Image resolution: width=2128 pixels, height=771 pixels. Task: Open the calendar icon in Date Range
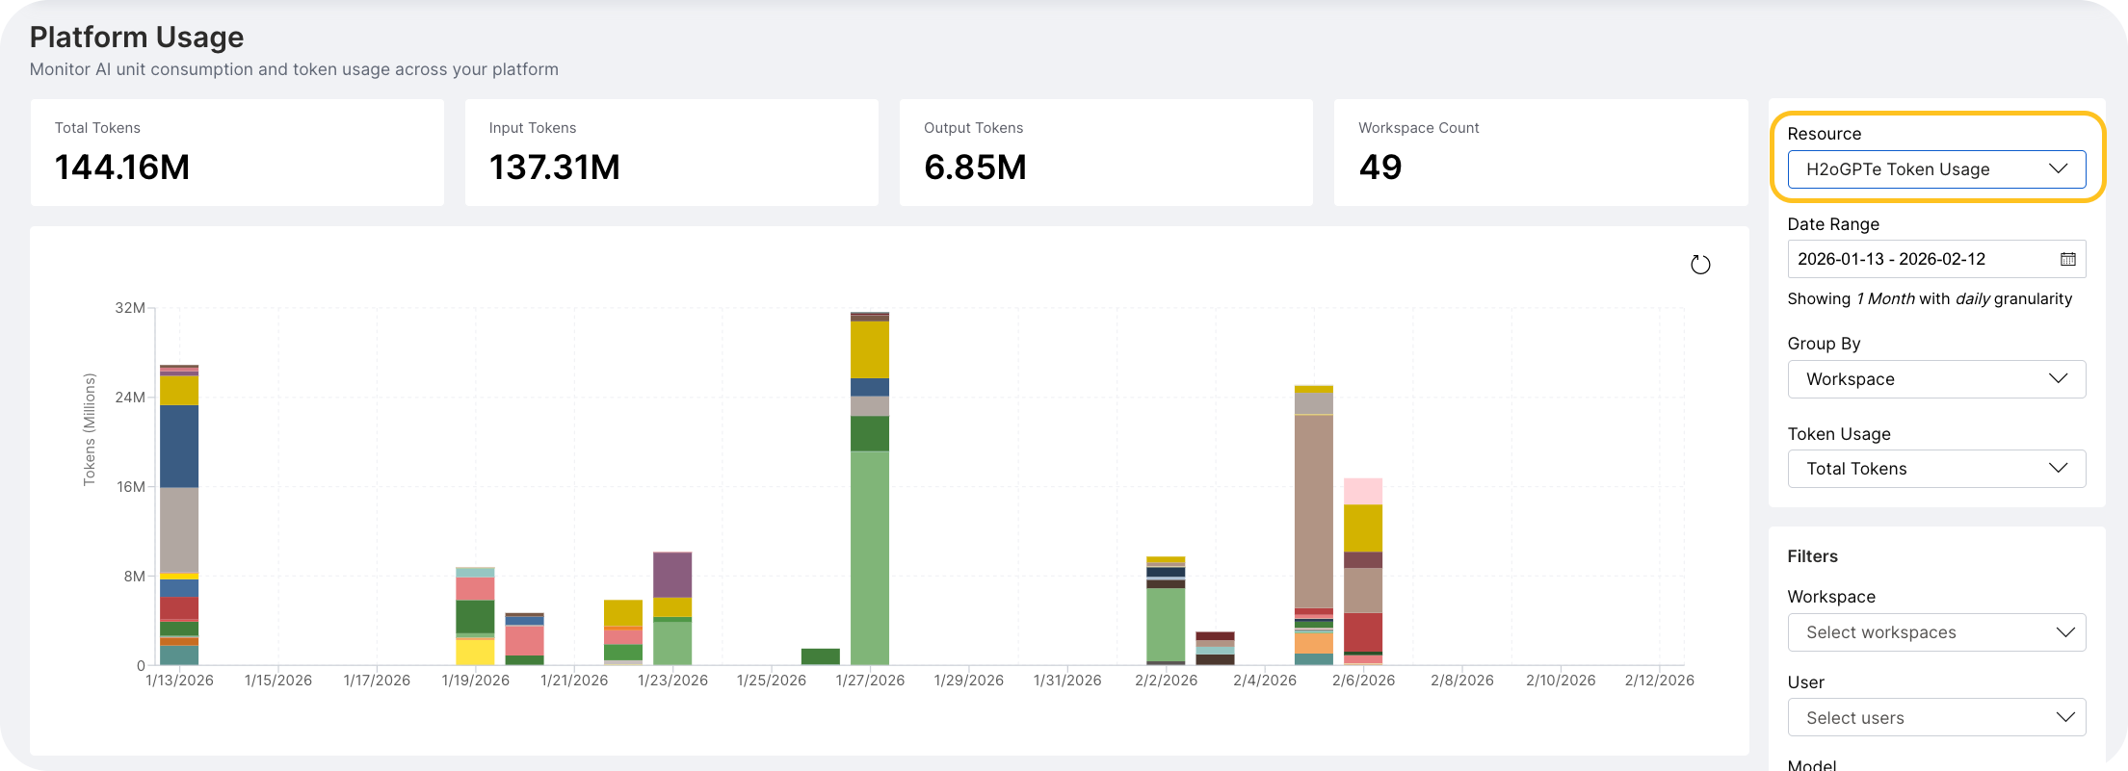(x=2067, y=259)
